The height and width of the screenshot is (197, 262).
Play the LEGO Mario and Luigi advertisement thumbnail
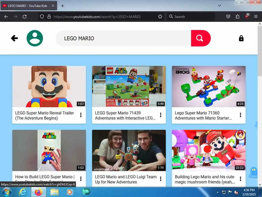pyautogui.click(x=129, y=150)
